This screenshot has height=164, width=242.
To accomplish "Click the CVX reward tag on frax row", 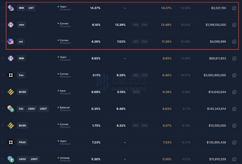I will tap(145, 75).
